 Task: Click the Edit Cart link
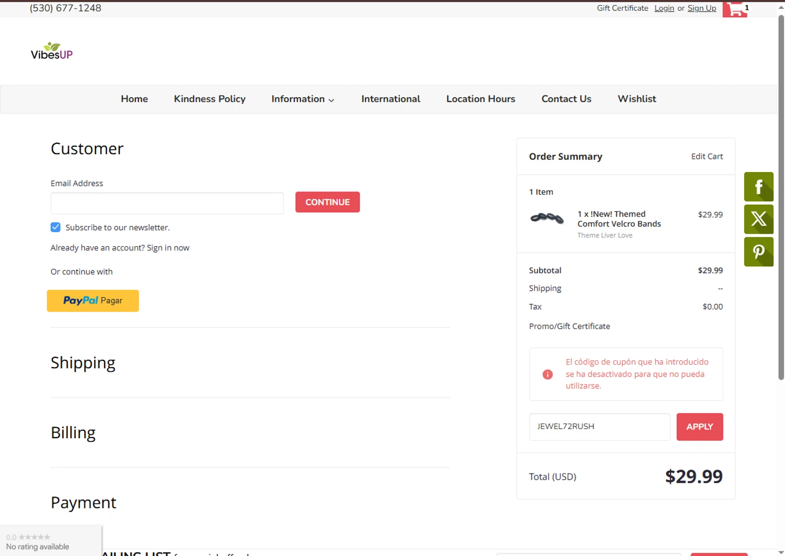click(706, 156)
